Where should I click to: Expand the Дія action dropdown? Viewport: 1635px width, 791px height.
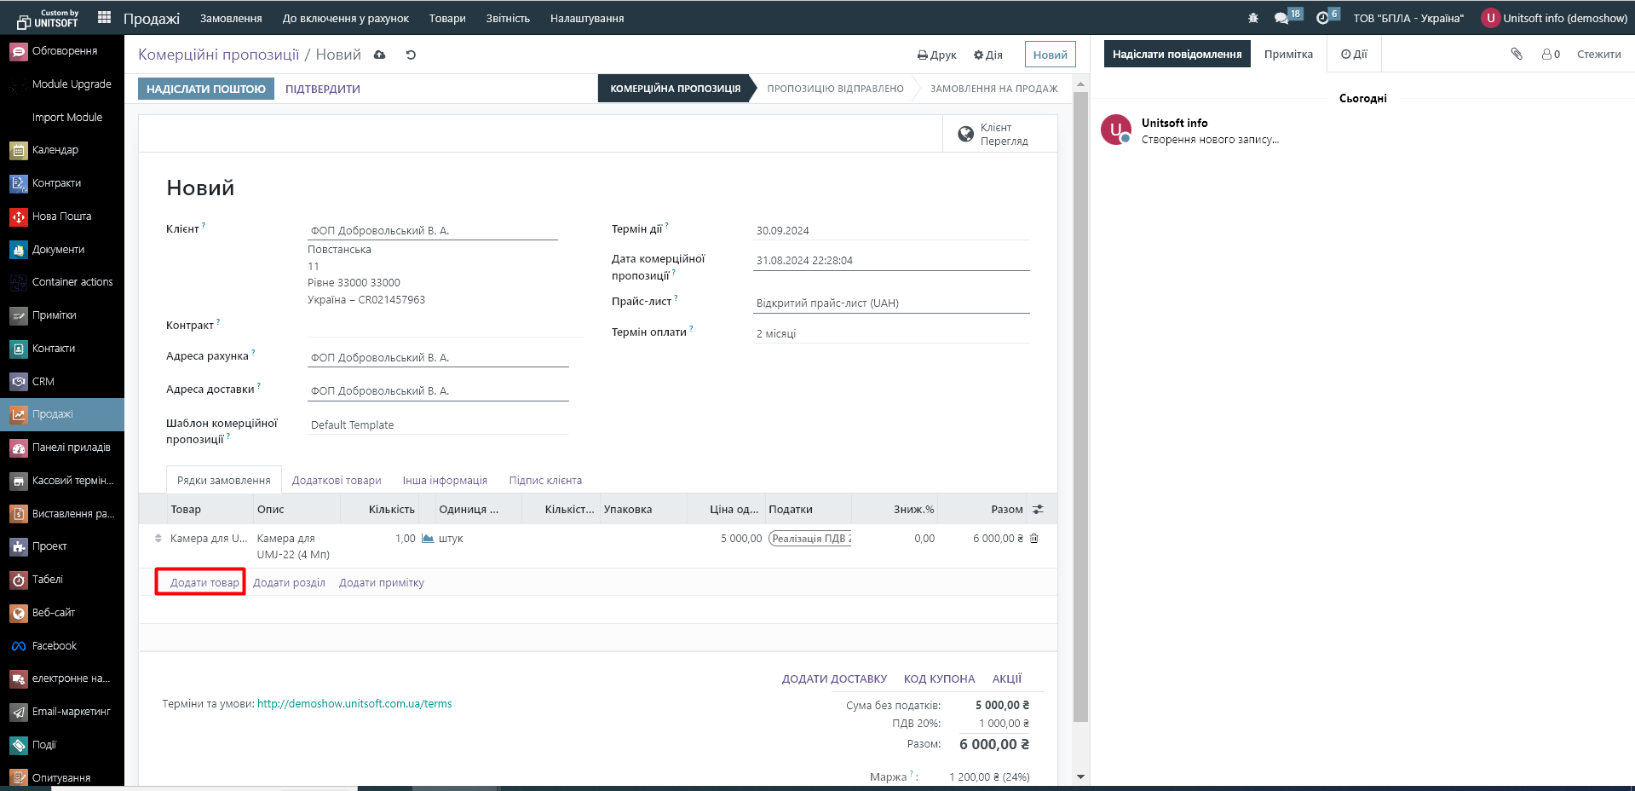point(988,55)
